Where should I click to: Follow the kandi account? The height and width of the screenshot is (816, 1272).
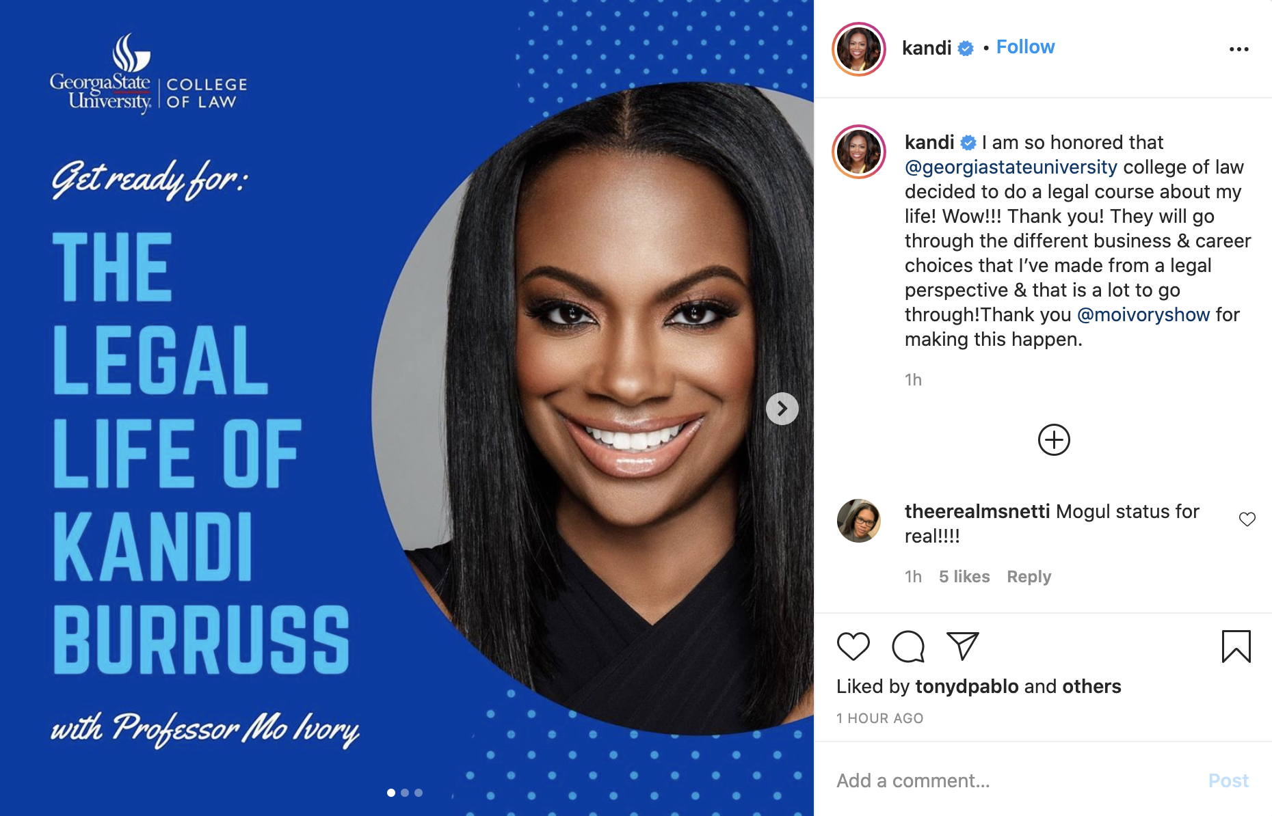pyautogui.click(x=1025, y=47)
